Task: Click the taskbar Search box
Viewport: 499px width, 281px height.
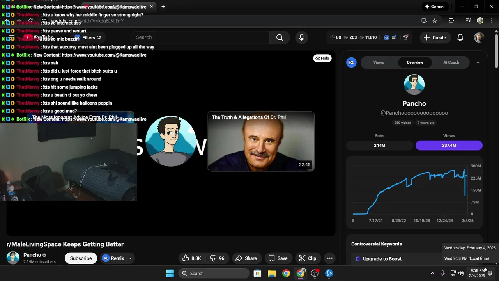Action: click(214, 273)
